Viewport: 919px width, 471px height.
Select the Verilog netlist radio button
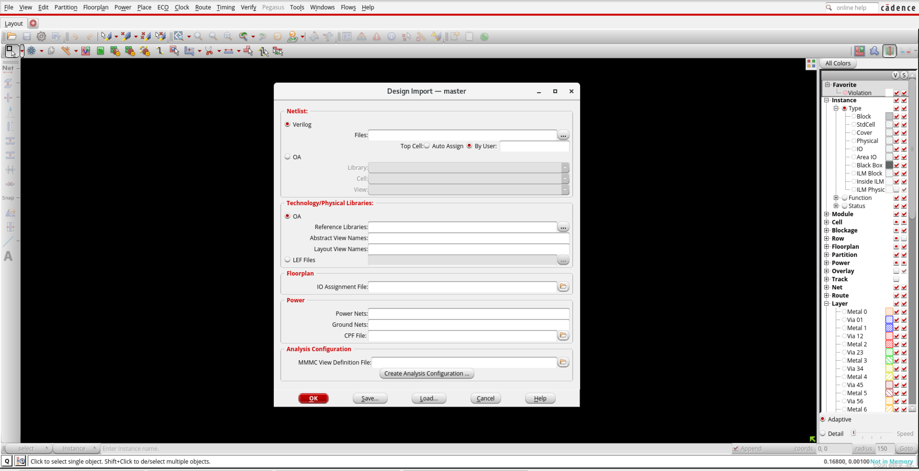(288, 124)
